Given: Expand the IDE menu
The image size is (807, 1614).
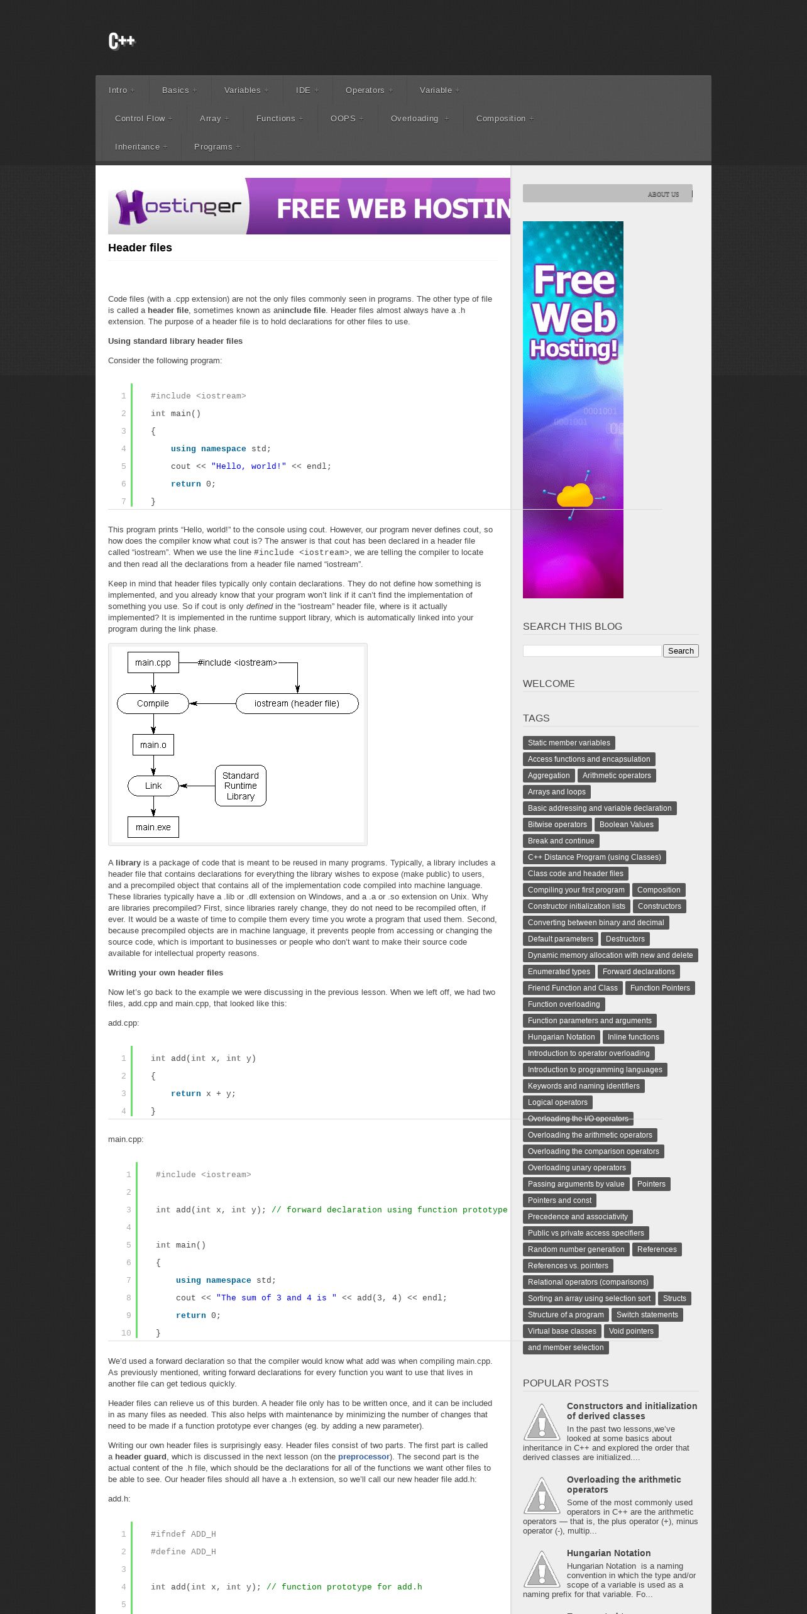Looking at the screenshot, I should (x=307, y=90).
